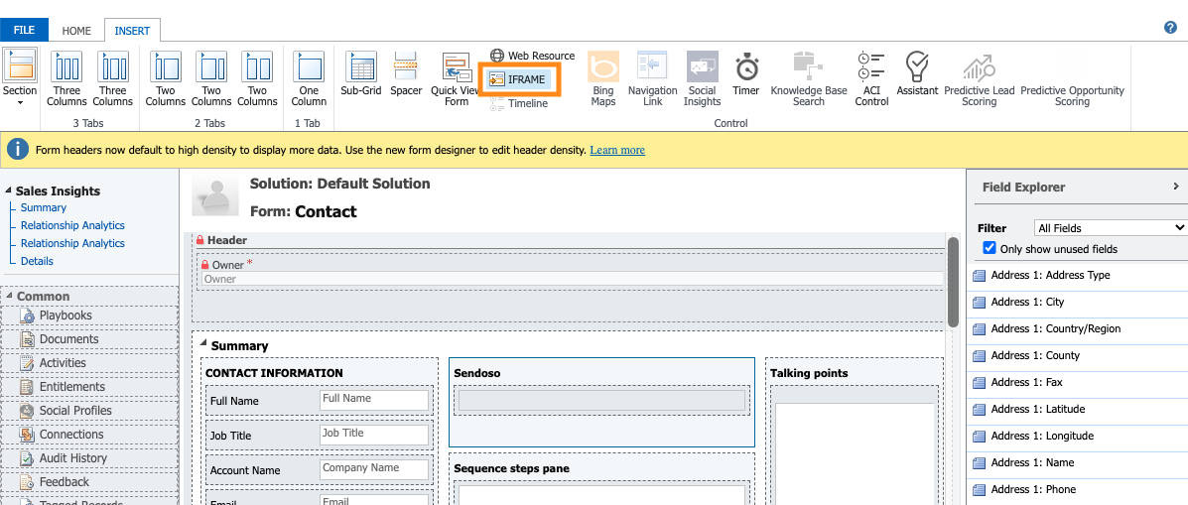Insert Predictive Opportunity Scoring control

[1072, 78]
